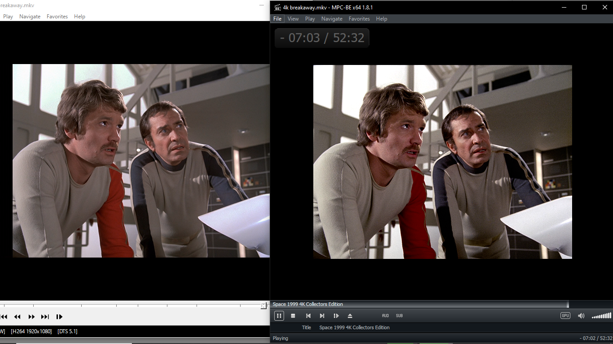
Task: Click the video frame in left player
Action: point(141,161)
